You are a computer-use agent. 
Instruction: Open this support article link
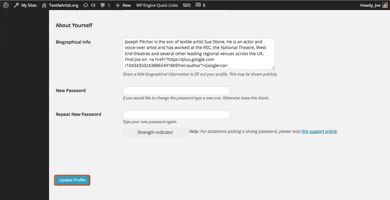click(x=319, y=131)
